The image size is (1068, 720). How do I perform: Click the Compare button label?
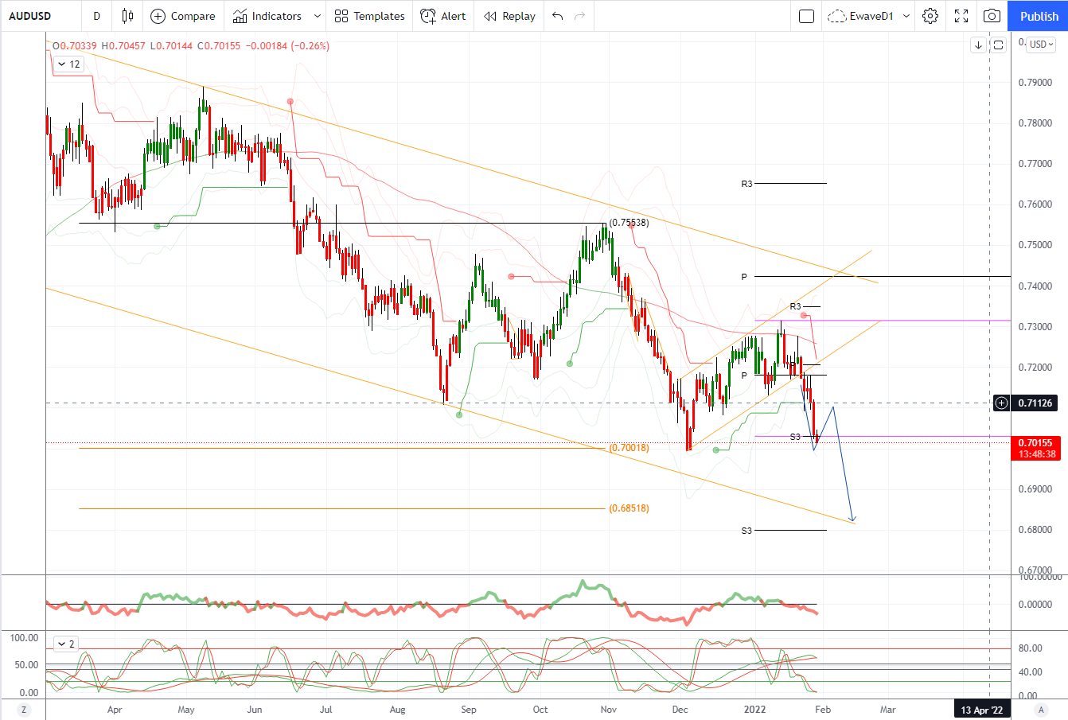click(193, 16)
